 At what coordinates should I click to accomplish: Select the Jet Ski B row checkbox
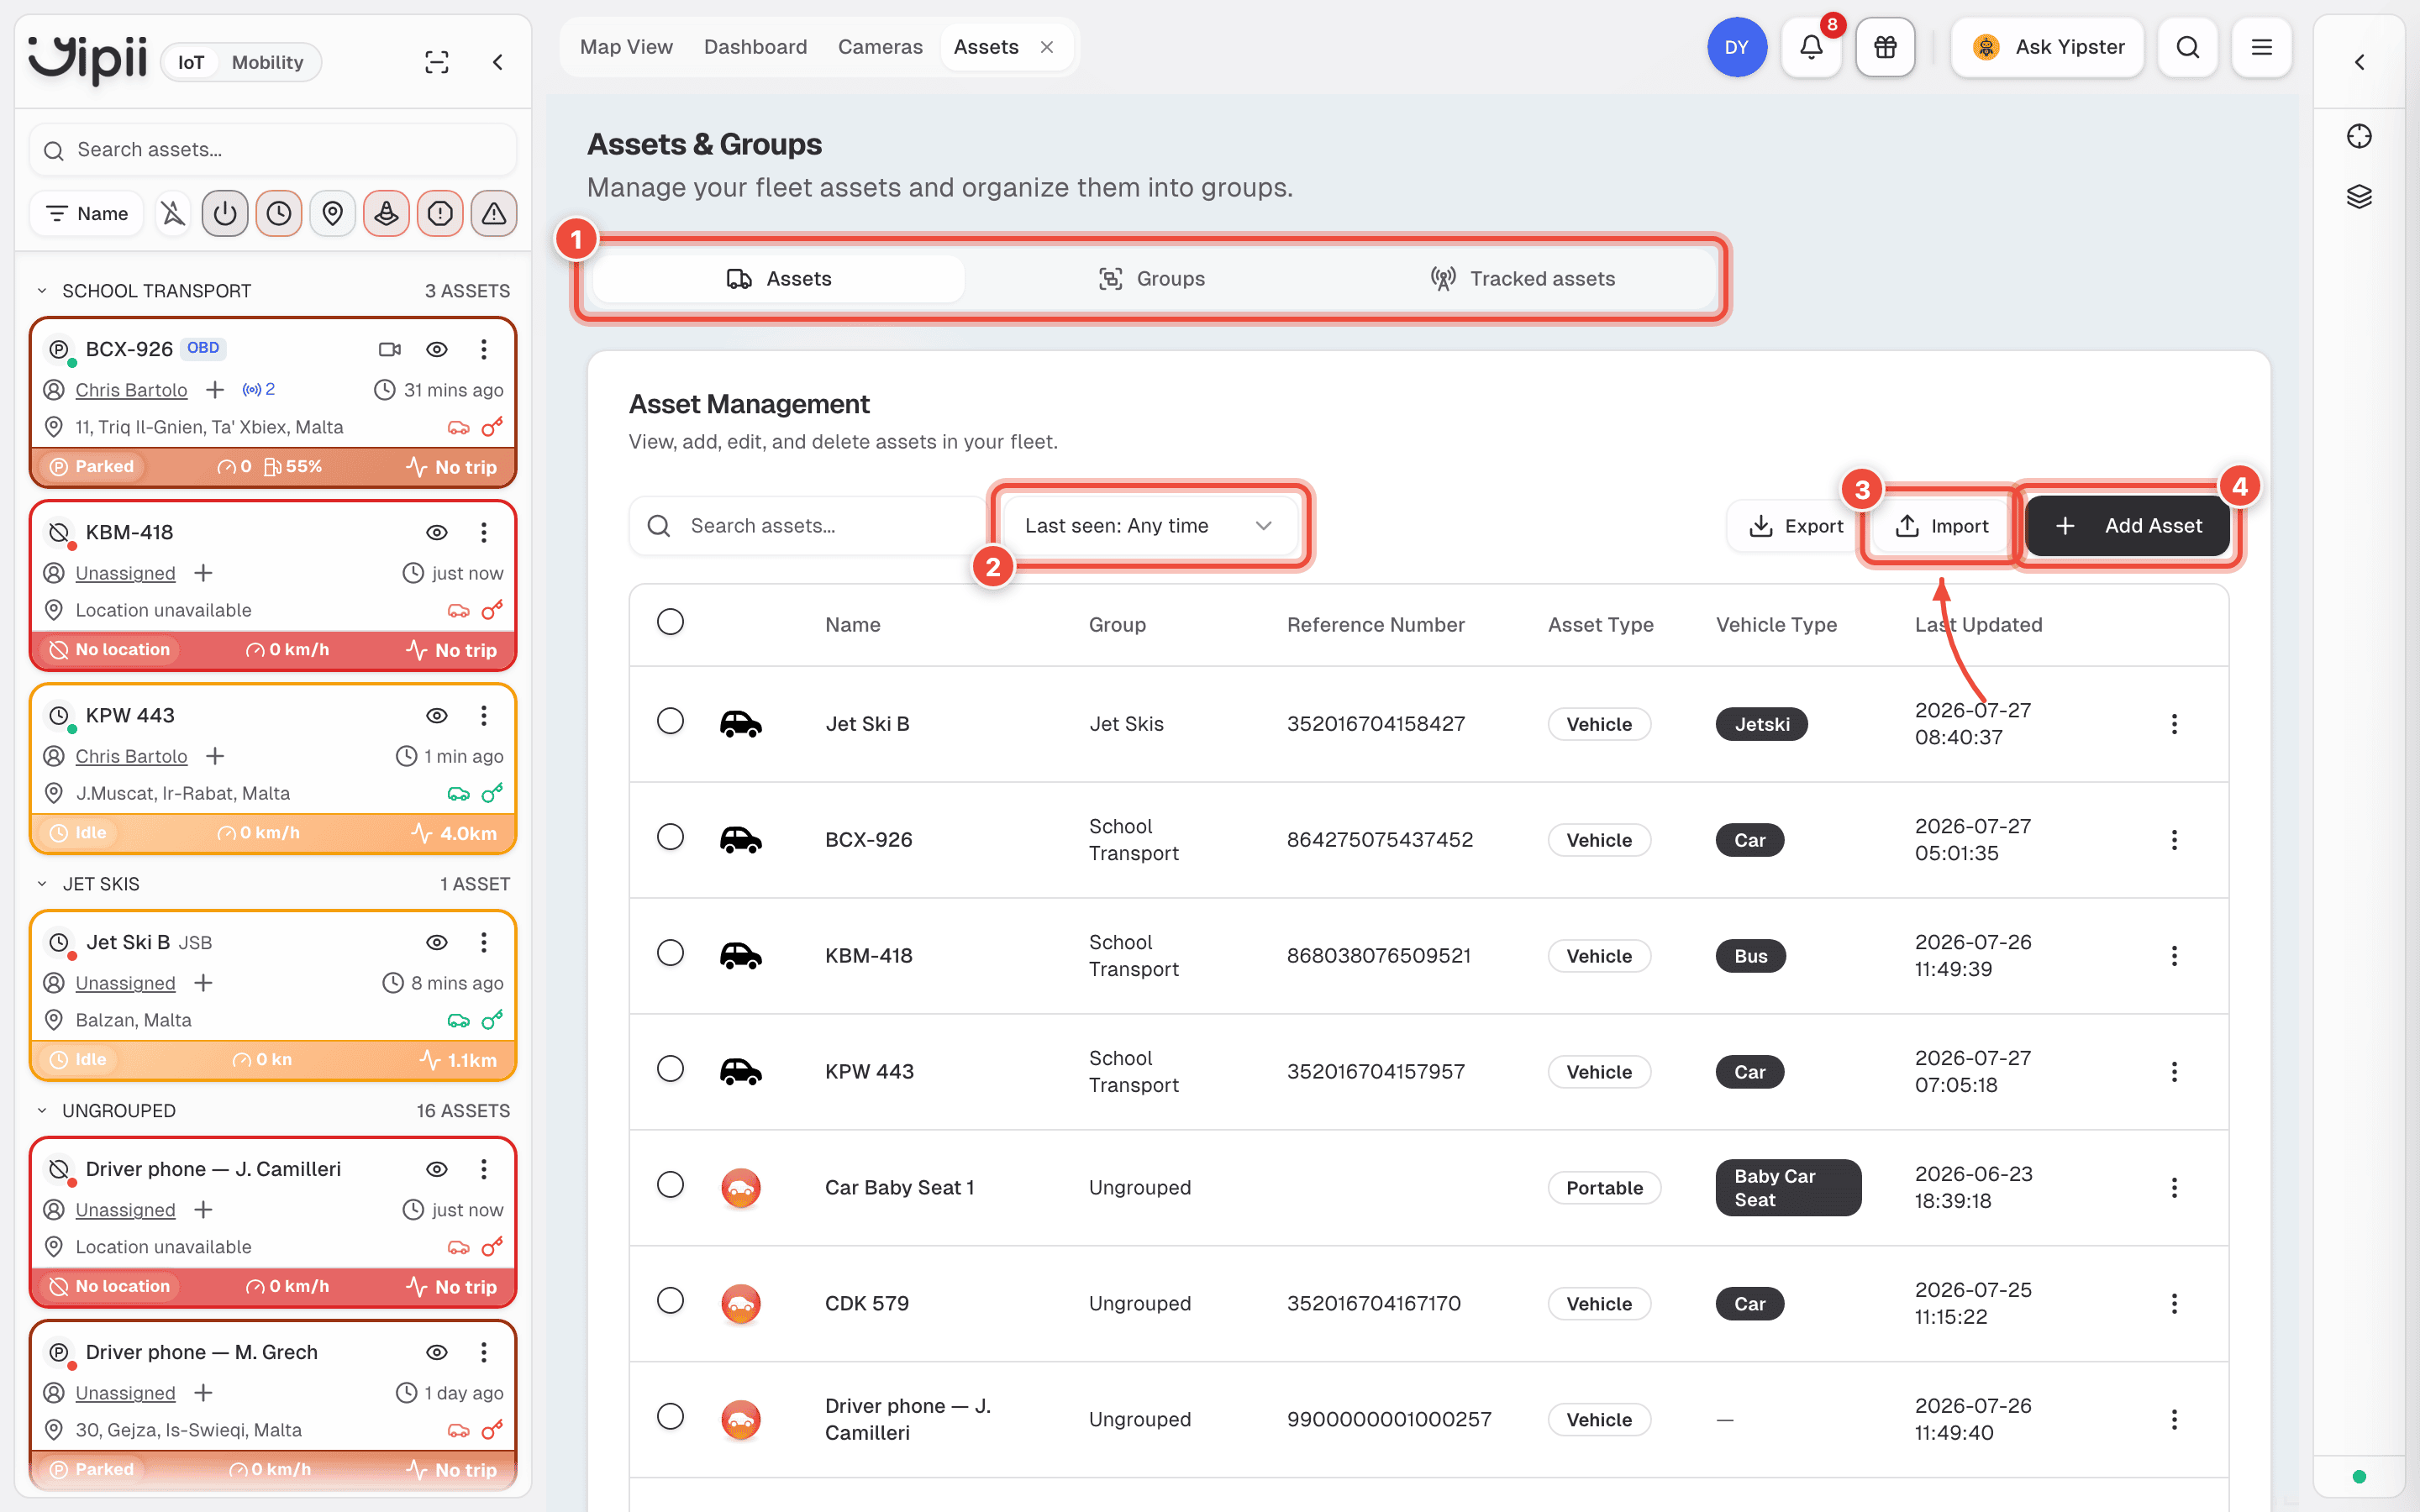click(670, 721)
